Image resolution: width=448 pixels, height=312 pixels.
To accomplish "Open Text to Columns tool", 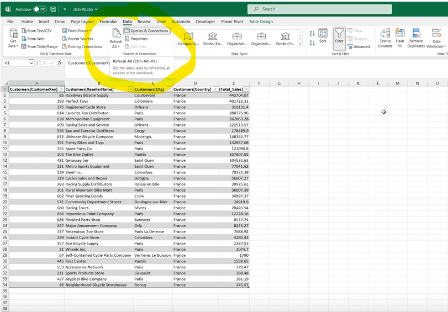I will (385, 34).
